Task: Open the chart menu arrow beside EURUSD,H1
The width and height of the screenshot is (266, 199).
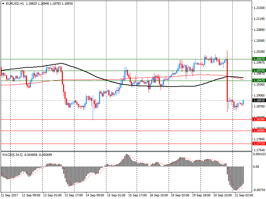Action: click(3, 4)
